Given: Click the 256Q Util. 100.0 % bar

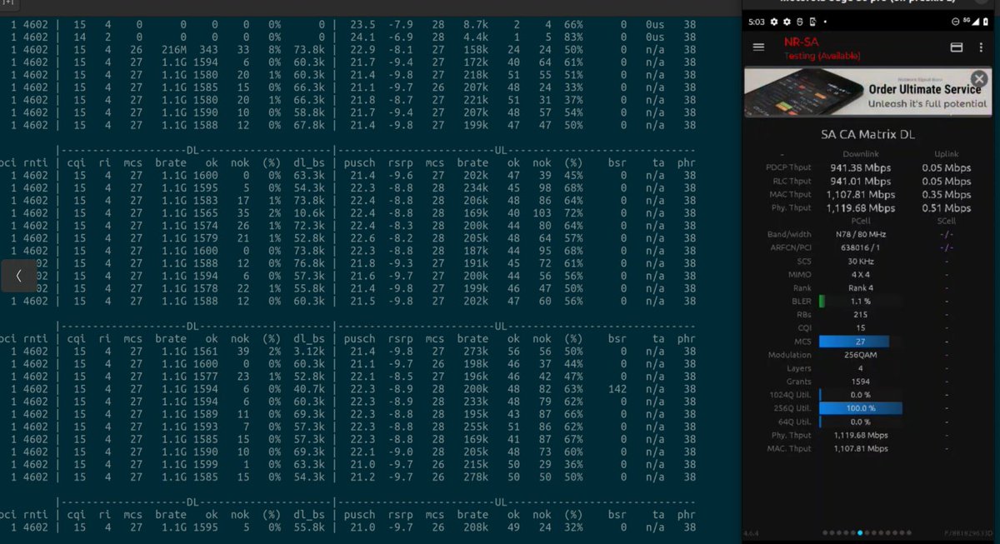Looking at the screenshot, I should click(861, 408).
